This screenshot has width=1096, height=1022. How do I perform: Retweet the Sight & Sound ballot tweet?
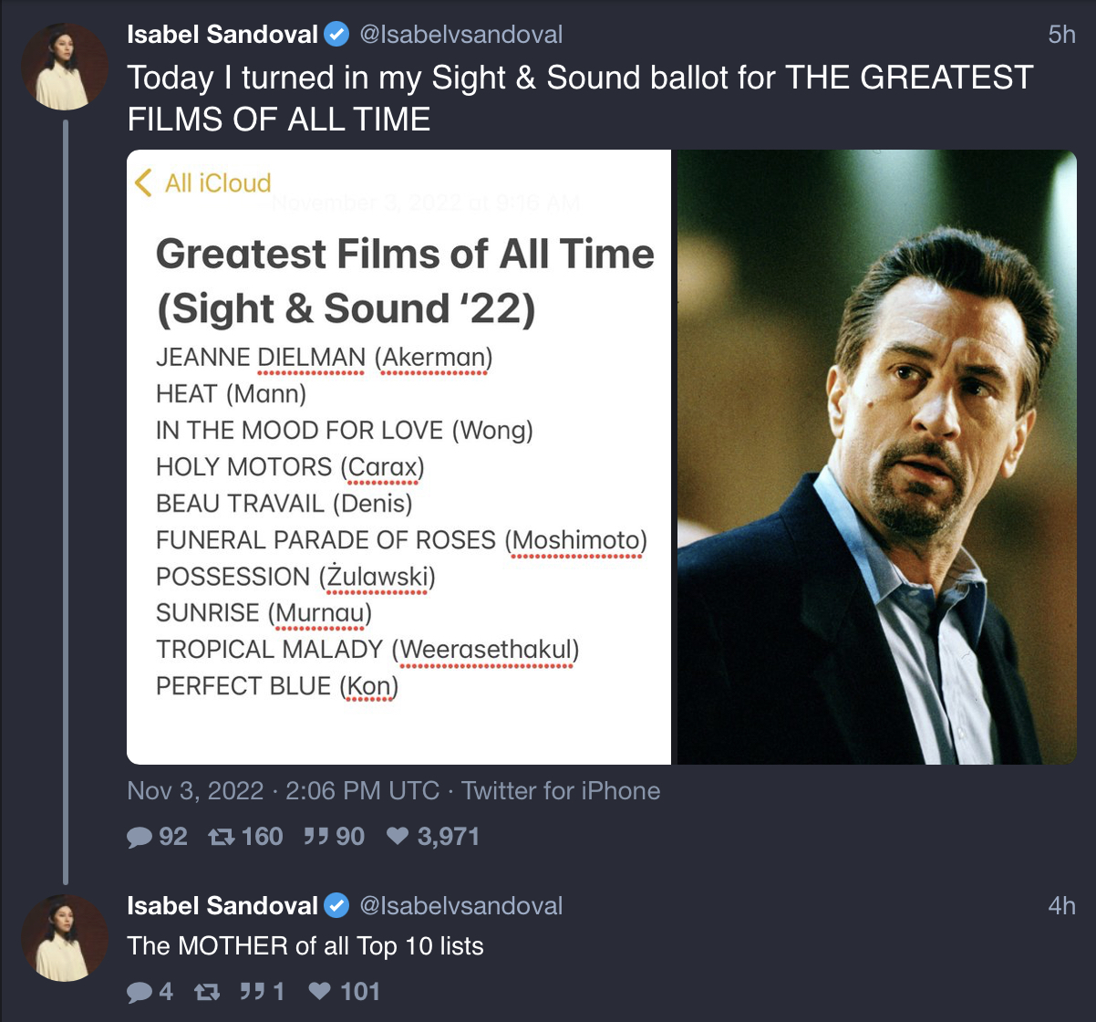tap(221, 837)
